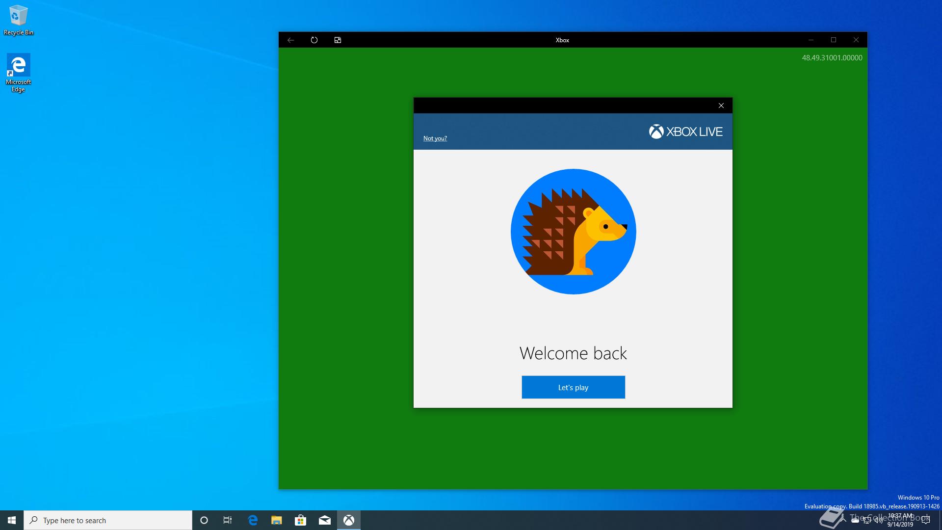Select the Microsoft Edge desktop shortcut
The height and width of the screenshot is (530, 942).
click(19, 73)
